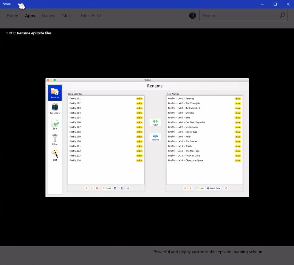Select new name 'Firefly - 1x06 - Our Mrs. Reynolds'
This screenshot has height=265, width=294.
[x=204, y=122]
